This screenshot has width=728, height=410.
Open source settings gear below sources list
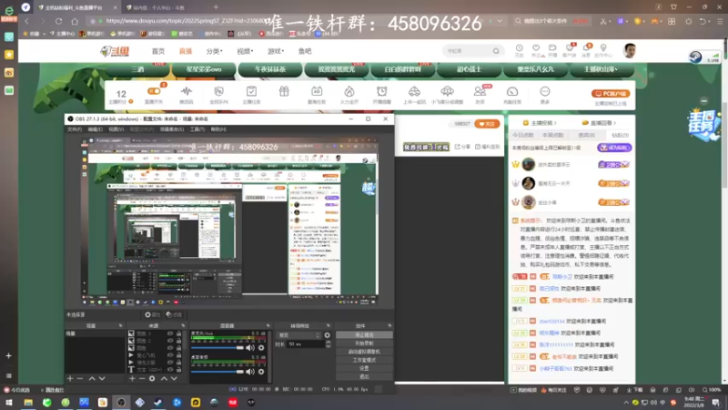point(152,379)
